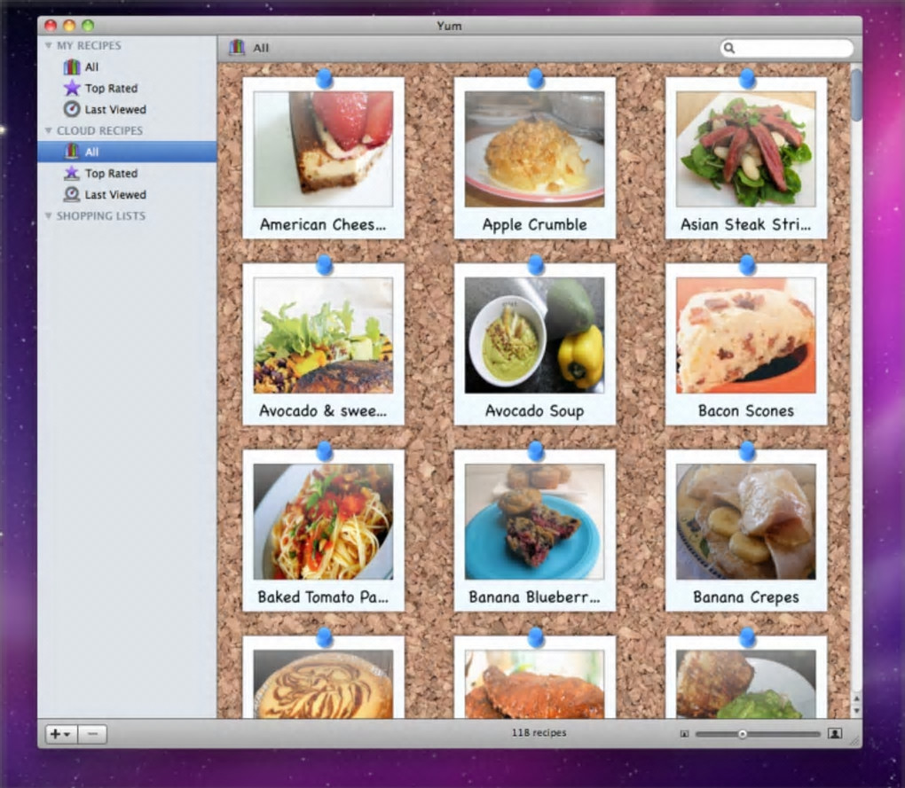Screen dimensions: 905x788
Task: Click the 'Apple Crumble' caption text
Action: [534, 224]
